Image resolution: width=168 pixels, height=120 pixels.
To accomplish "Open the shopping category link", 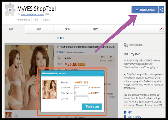I will (36, 20).
